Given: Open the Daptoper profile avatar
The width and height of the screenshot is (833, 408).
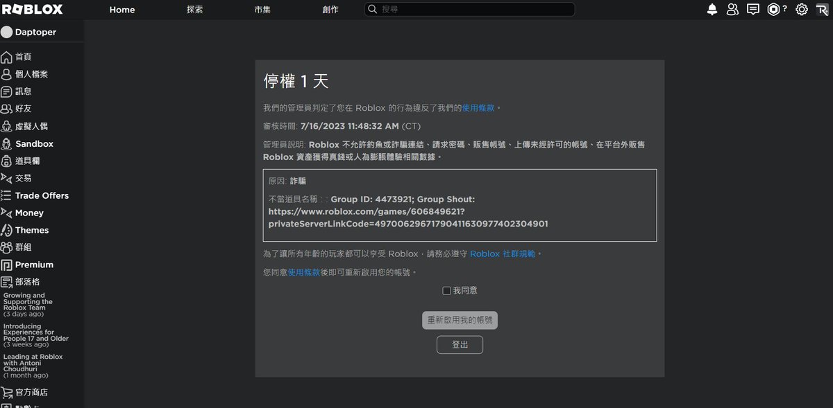Looking at the screenshot, I should point(6,32).
